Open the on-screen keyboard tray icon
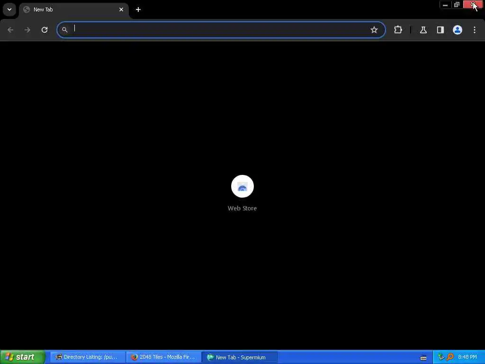Screen dimensions: 485x364 pos(423,358)
